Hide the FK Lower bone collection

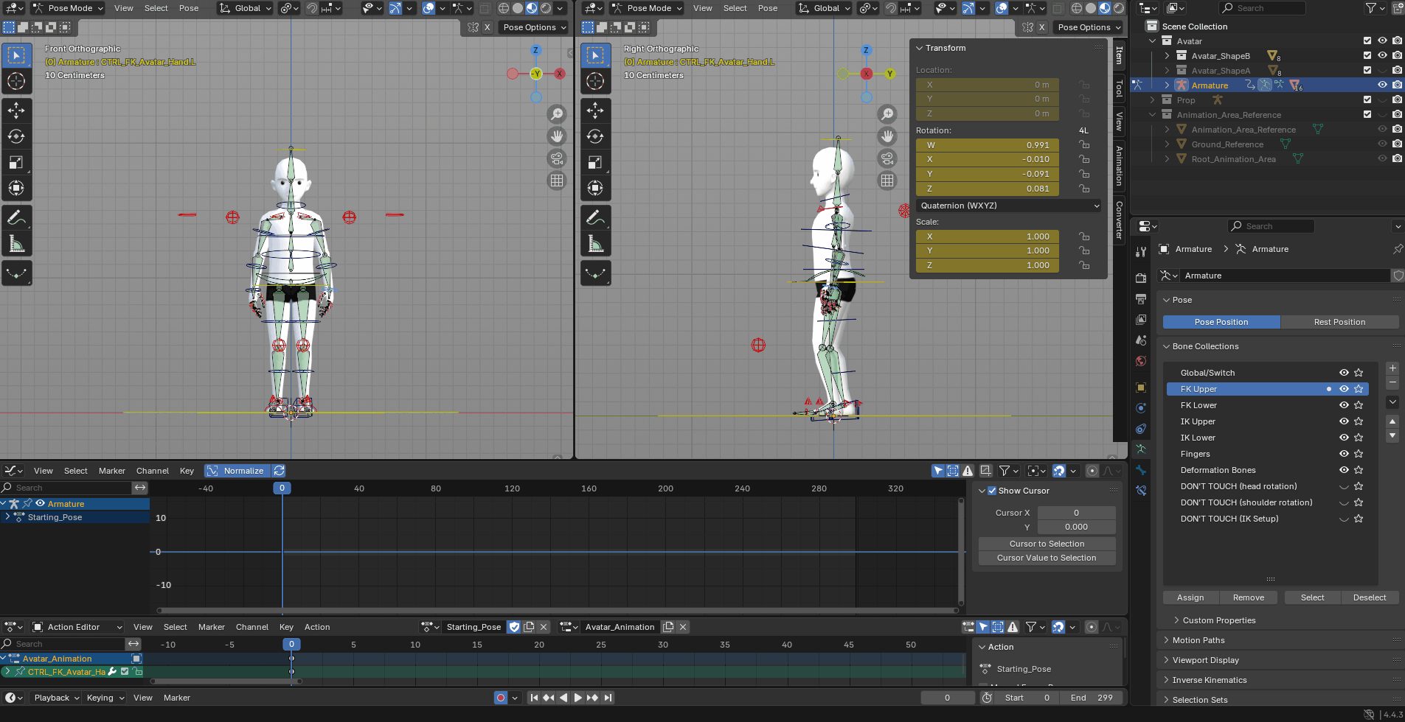(1344, 405)
